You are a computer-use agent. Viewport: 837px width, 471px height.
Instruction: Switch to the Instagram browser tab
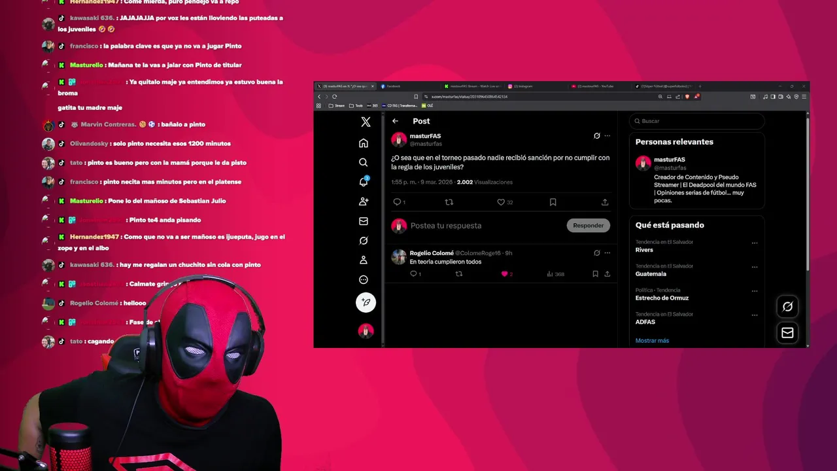point(536,86)
